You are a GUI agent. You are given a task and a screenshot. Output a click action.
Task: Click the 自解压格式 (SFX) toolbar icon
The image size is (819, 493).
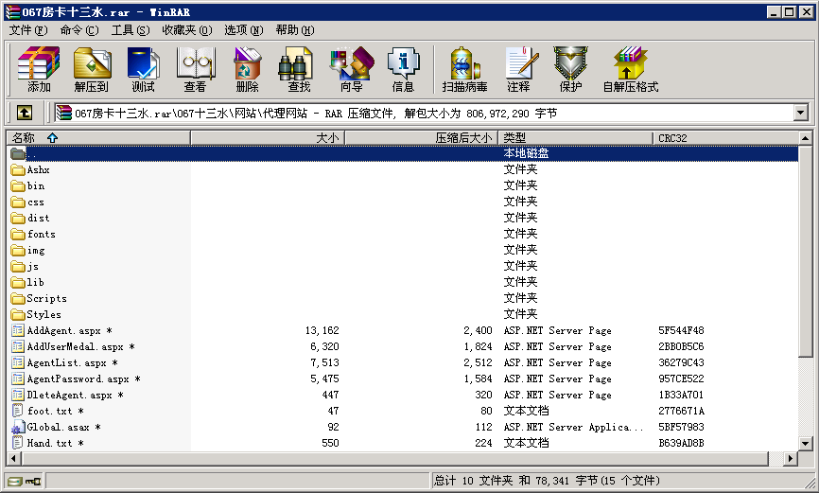point(630,70)
